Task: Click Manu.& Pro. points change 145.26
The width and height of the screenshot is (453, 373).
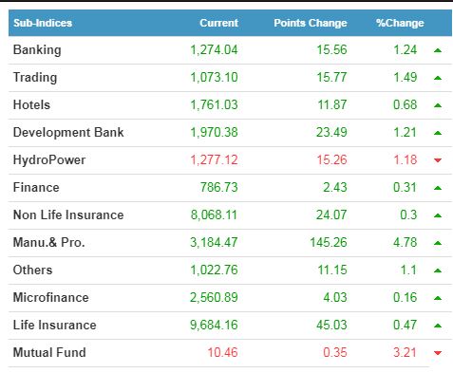Action: pos(329,242)
